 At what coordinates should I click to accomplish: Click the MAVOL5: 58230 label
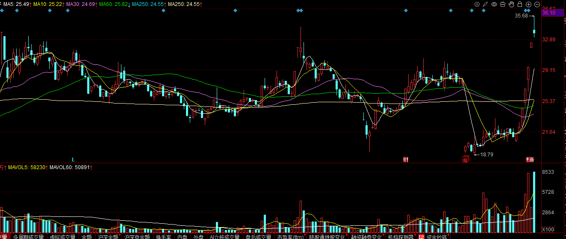[x=27, y=168]
